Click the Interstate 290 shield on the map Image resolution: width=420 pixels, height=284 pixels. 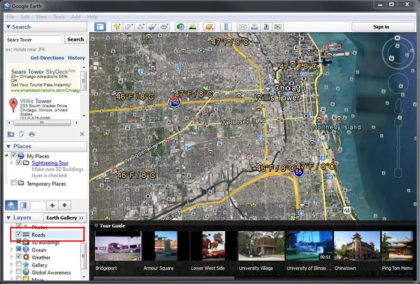(x=175, y=102)
